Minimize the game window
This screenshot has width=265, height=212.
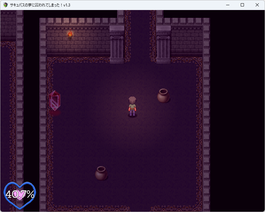(227, 5)
